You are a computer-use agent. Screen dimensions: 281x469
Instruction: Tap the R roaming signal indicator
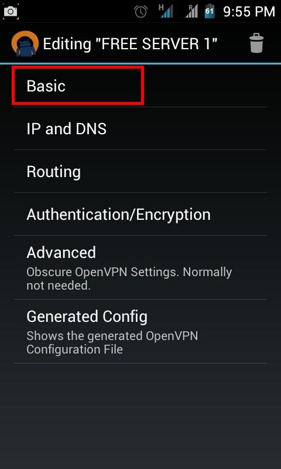click(x=191, y=11)
